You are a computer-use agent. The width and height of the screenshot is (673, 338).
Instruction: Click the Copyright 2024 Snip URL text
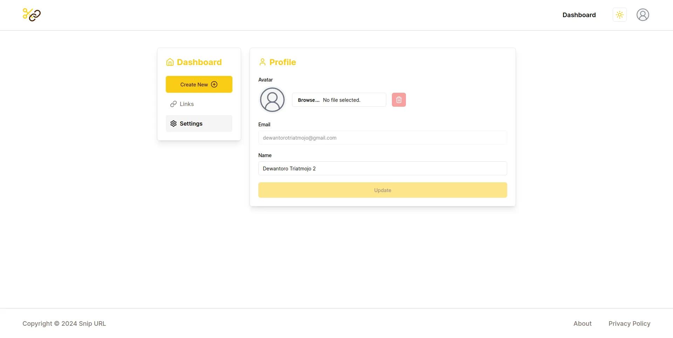click(x=64, y=324)
